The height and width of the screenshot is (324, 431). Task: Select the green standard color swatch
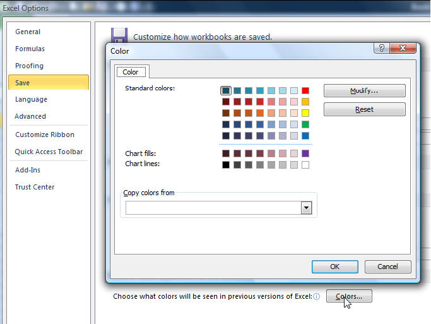(x=305, y=124)
